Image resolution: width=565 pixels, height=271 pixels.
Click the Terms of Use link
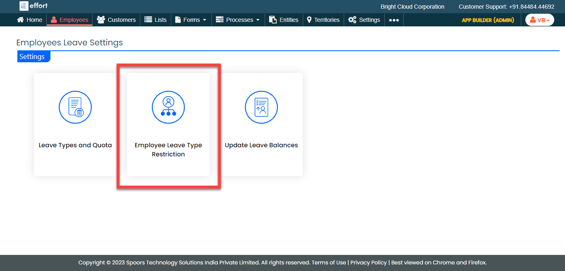328,262
